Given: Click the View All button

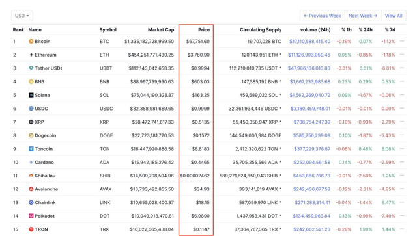Looking at the screenshot, I should click(x=394, y=16).
